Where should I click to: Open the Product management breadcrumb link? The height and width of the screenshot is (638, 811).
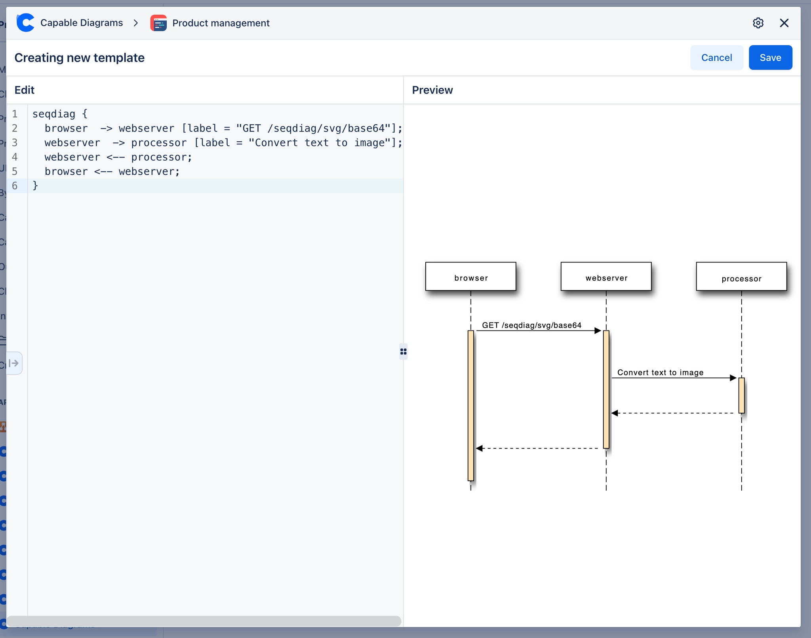click(x=221, y=23)
